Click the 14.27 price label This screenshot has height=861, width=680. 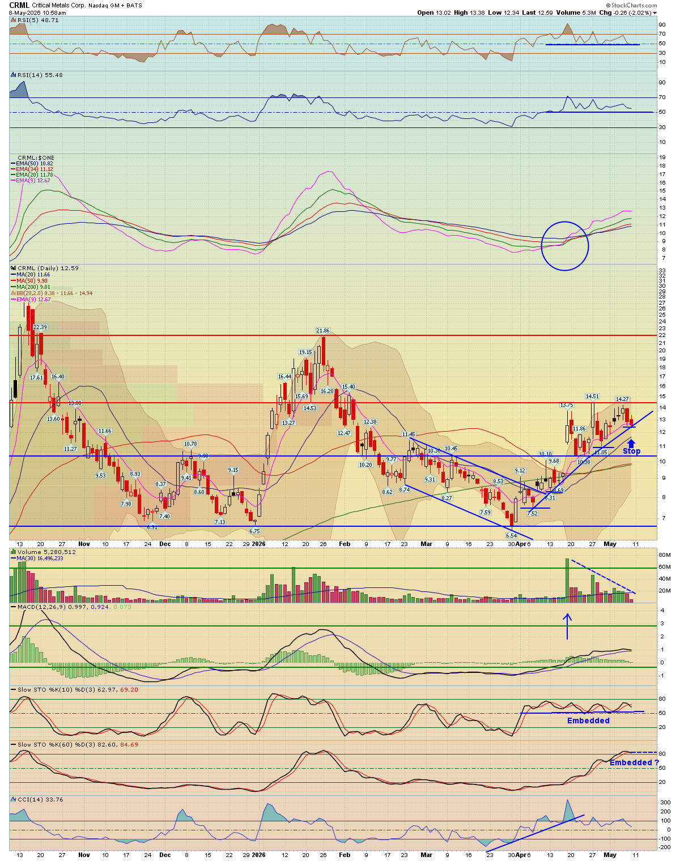622,399
